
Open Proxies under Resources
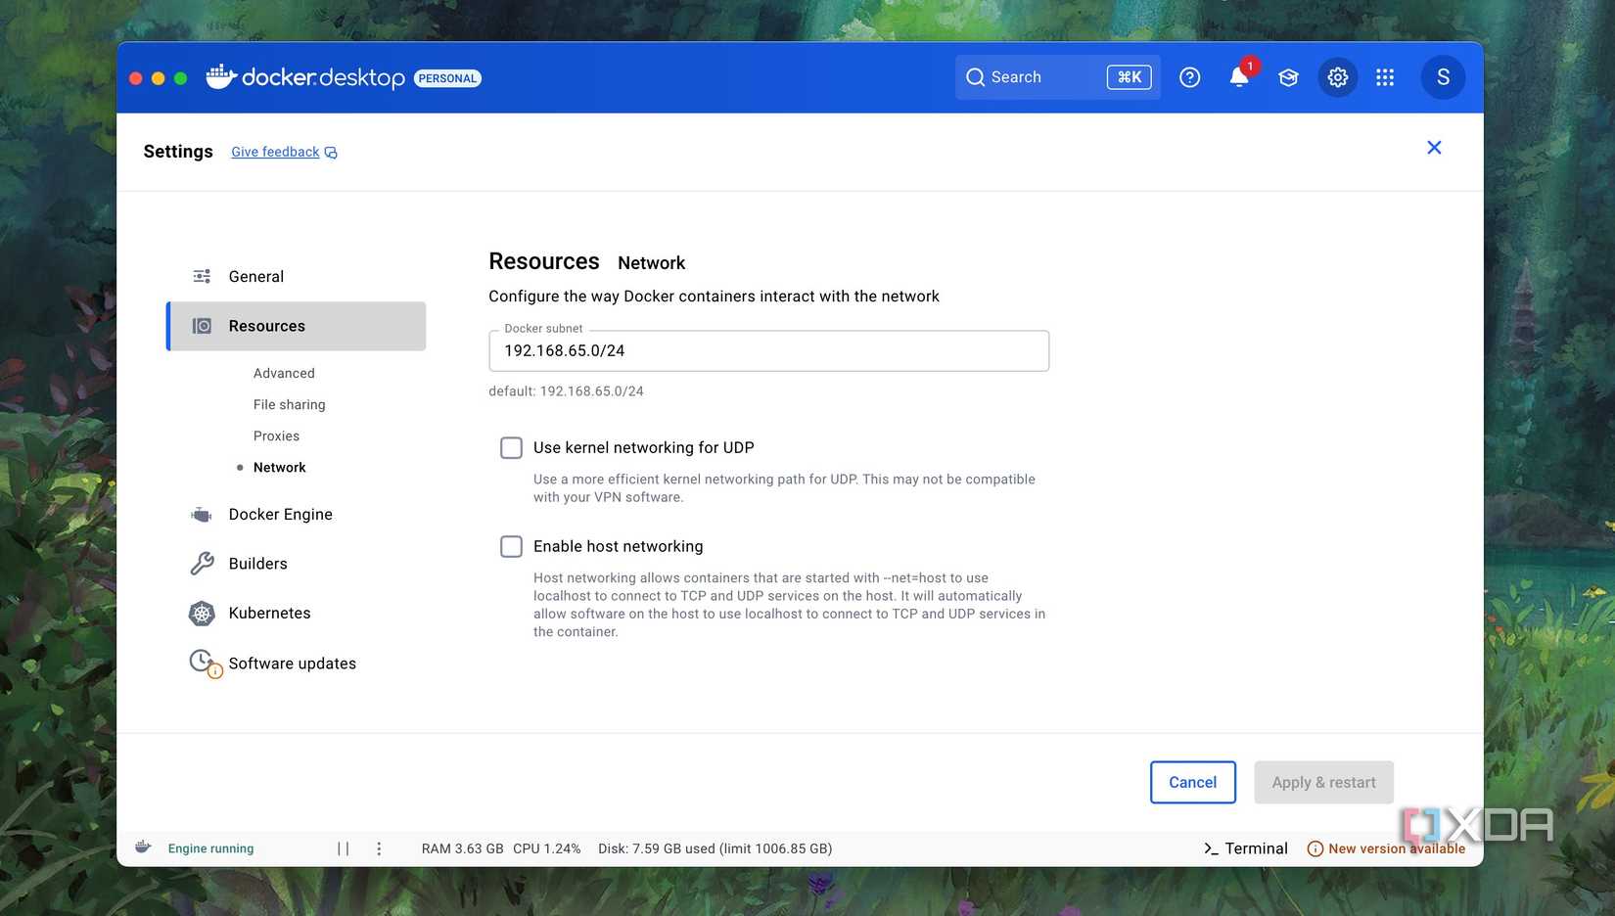[x=276, y=435]
